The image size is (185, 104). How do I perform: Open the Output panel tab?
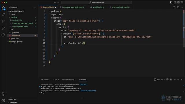(56, 79)
